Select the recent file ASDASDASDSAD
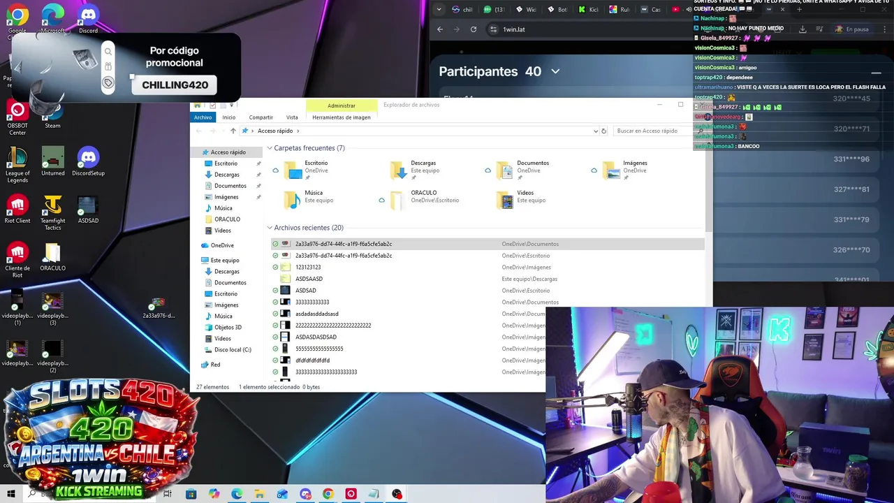This screenshot has width=894, height=503. (409, 337)
